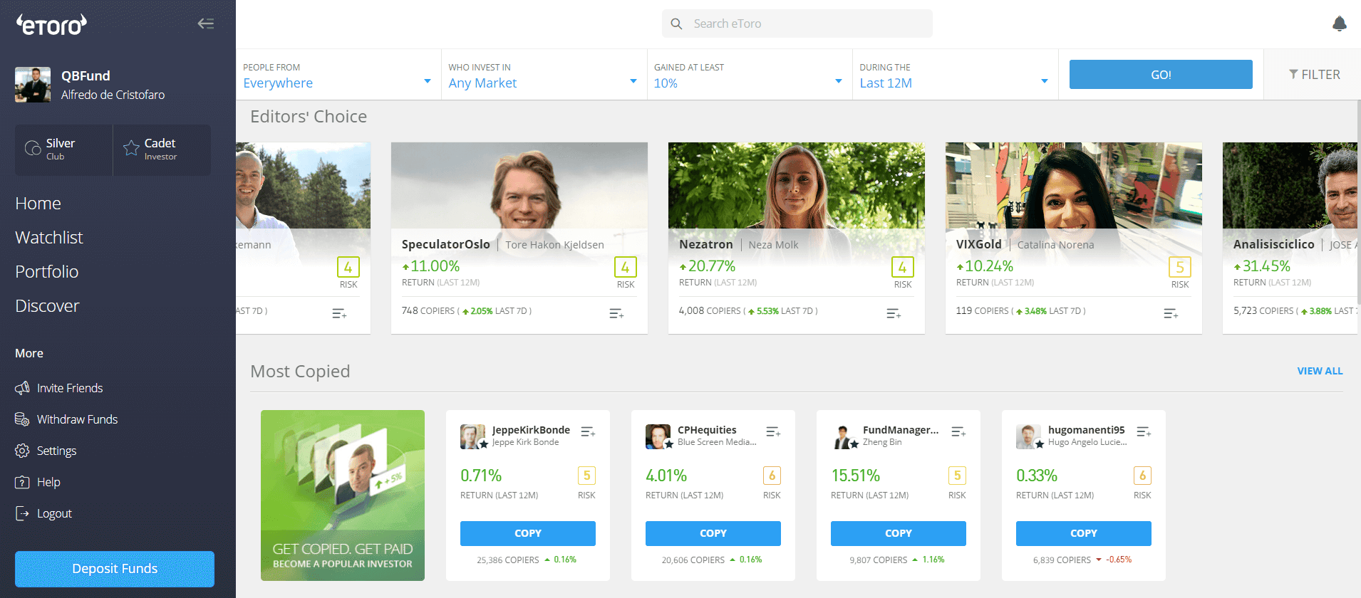This screenshot has width=1361, height=598.
Task: Click the filter funnel icon
Action: (1293, 74)
